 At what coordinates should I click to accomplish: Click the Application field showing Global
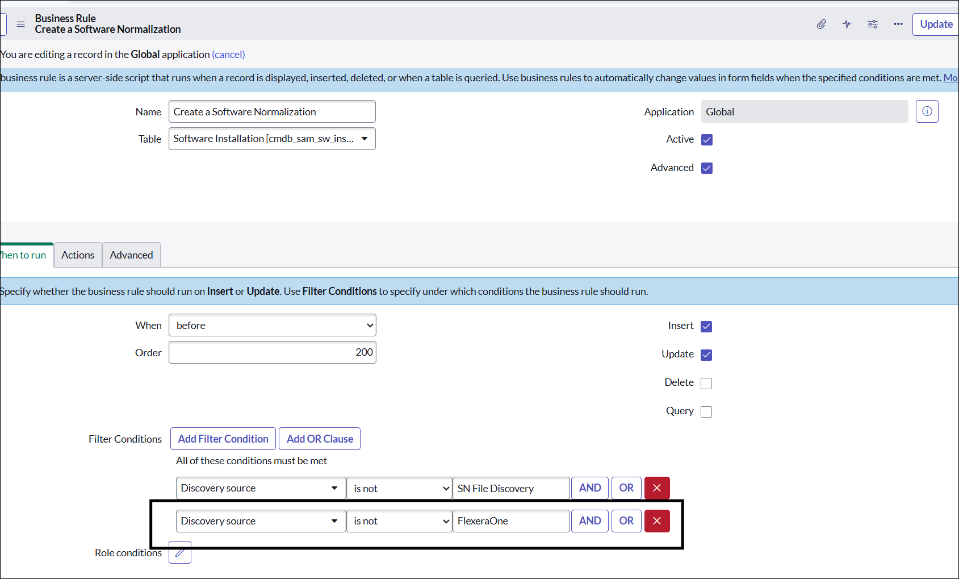[x=805, y=111]
